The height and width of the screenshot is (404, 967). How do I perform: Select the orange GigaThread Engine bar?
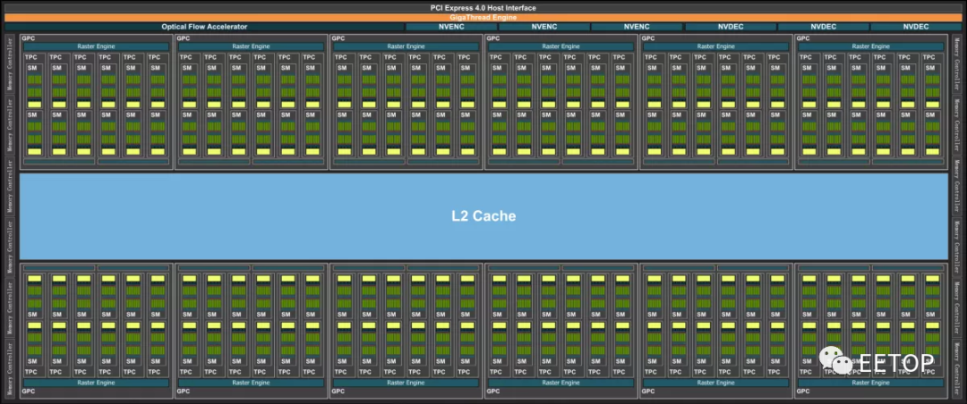[483, 18]
